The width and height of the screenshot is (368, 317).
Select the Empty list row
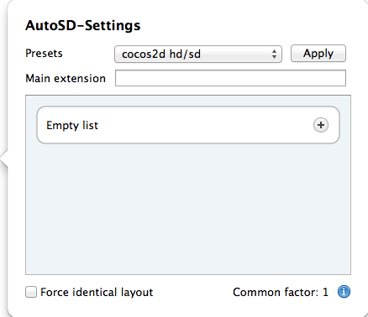click(x=188, y=125)
